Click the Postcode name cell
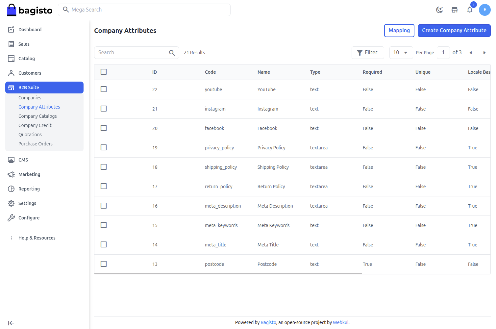The image size is (496, 329). tap(267, 264)
